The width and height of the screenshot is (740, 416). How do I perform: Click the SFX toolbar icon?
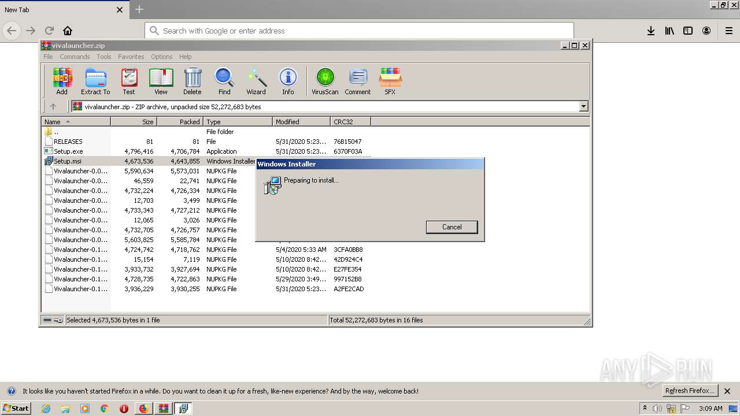(x=390, y=81)
